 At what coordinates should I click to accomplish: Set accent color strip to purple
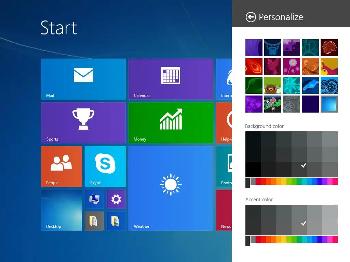click(x=325, y=239)
